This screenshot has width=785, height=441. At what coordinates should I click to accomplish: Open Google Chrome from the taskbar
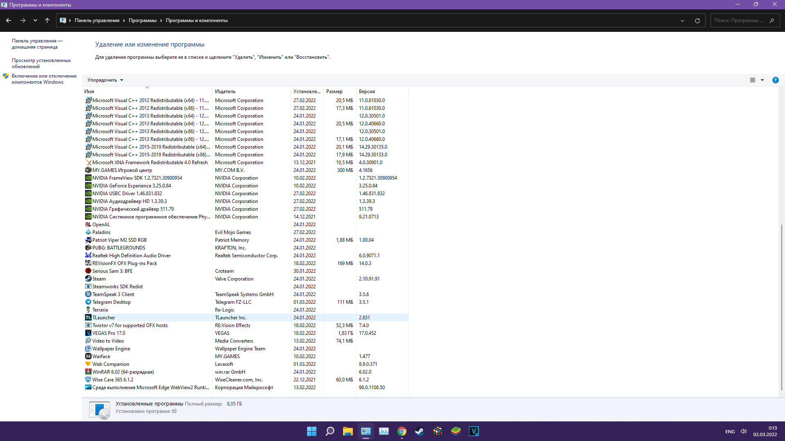click(x=402, y=431)
